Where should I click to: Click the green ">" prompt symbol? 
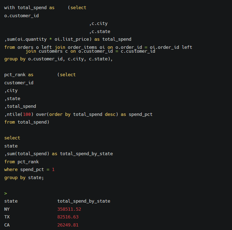(x=6, y=193)
